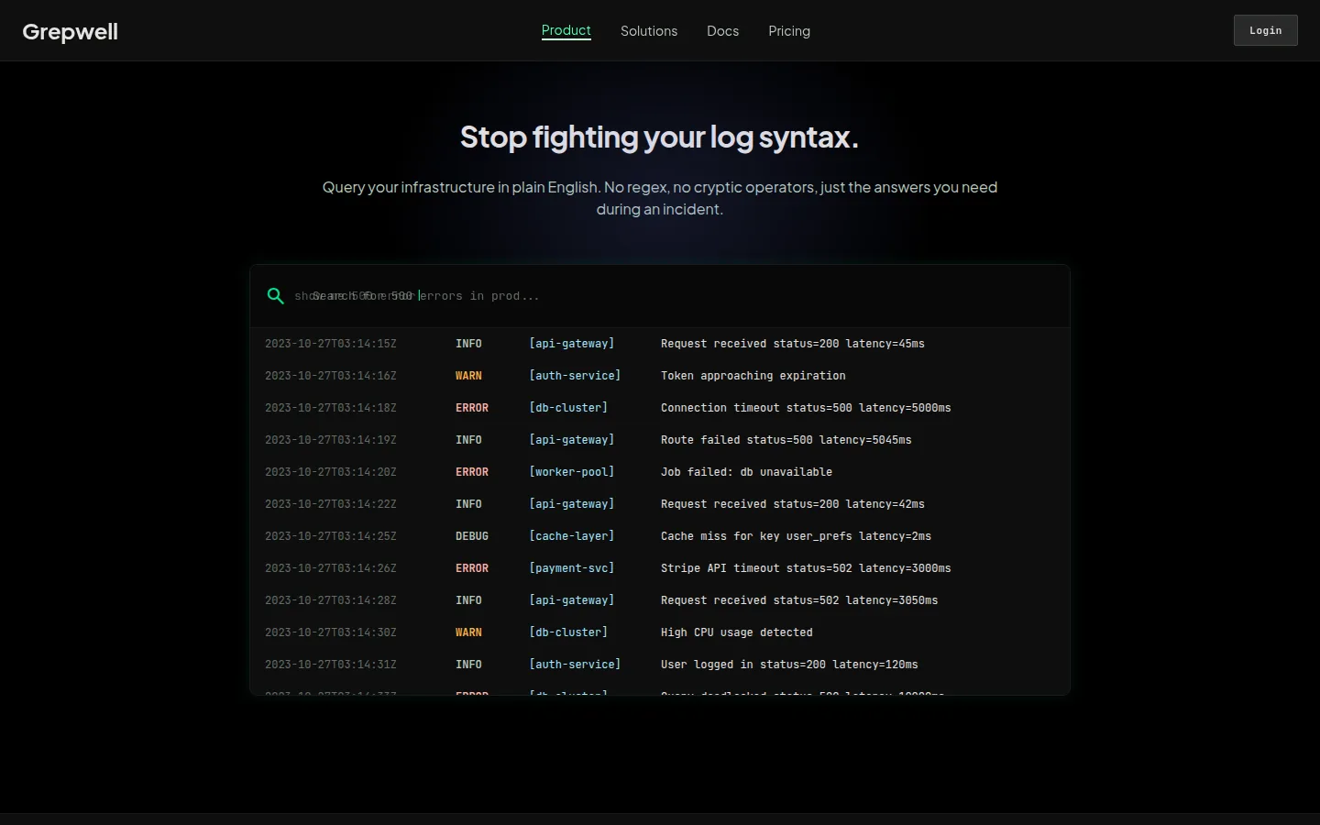Click the green search magnifier icon
Image resolution: width=1320 pixels, height=825 pixels.
(x=275, y=296)
